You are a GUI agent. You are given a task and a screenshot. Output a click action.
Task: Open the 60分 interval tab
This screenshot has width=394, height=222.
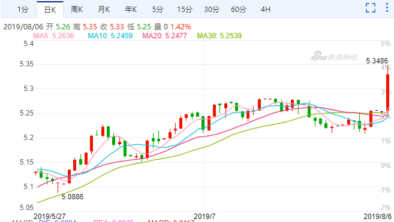point(239,10)
